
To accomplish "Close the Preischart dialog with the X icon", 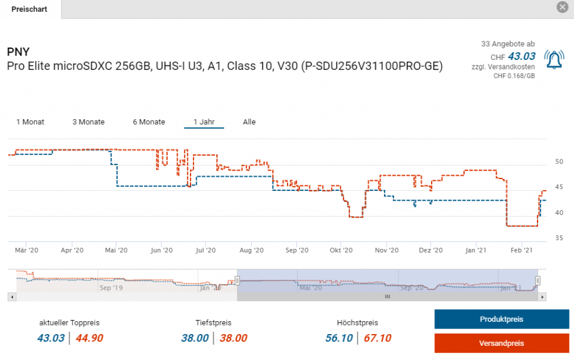I will (562, 7).
